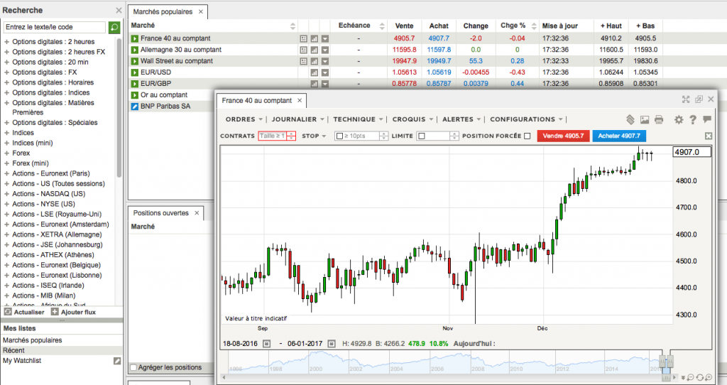
Task: Edit the My Watchlist pencil icon
Action: point(118,361)
